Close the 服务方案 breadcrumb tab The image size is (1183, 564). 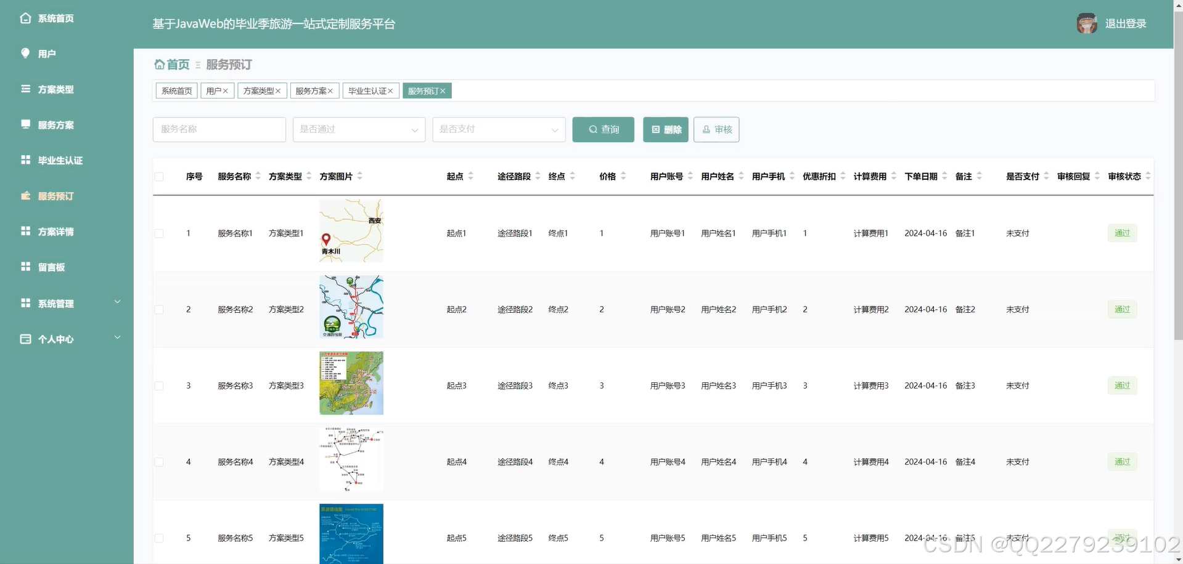click(332, 91)
